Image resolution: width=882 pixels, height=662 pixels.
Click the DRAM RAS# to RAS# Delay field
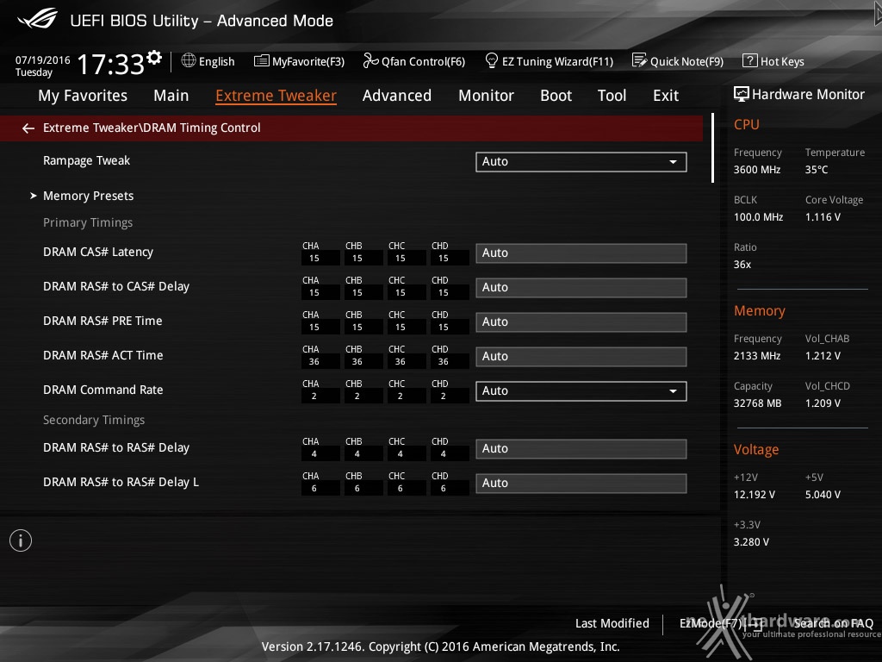point(581,448)
